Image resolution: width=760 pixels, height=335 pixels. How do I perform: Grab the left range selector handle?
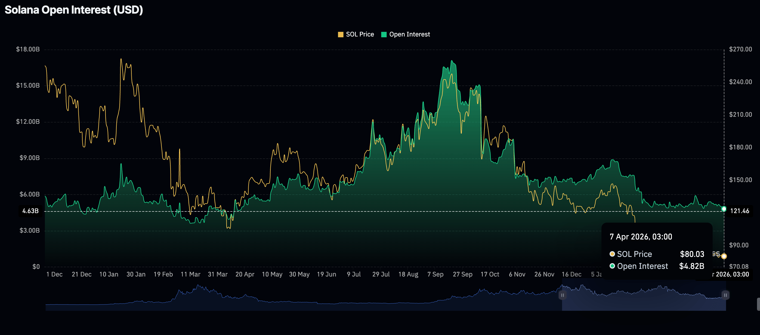click(x=562, y=295)
